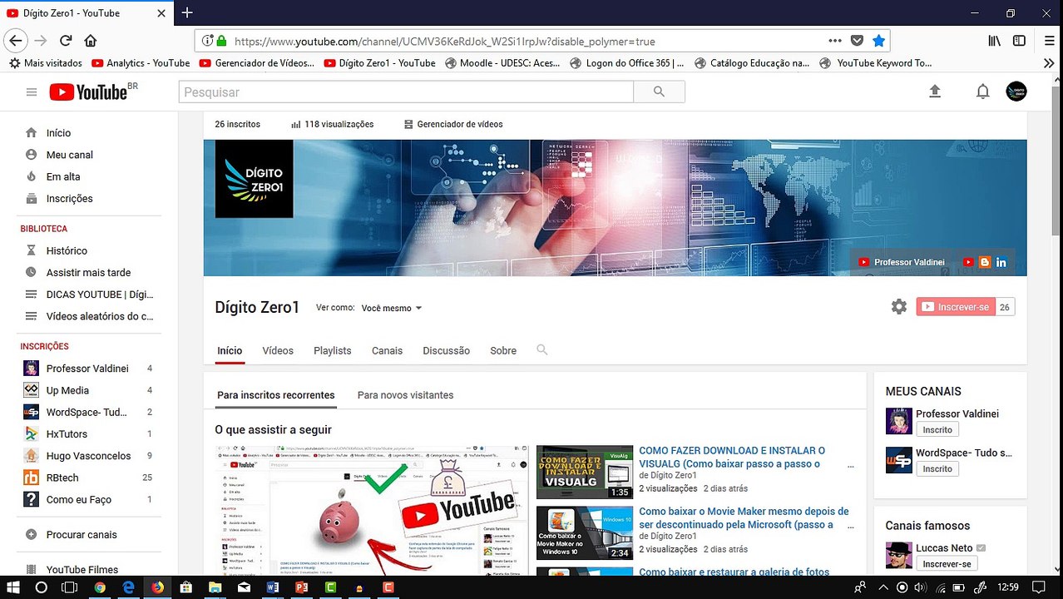Open Word from the taskbar

pos(273,587)
